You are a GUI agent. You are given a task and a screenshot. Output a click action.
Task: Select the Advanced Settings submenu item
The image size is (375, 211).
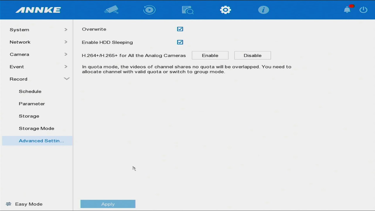[37, 141]
